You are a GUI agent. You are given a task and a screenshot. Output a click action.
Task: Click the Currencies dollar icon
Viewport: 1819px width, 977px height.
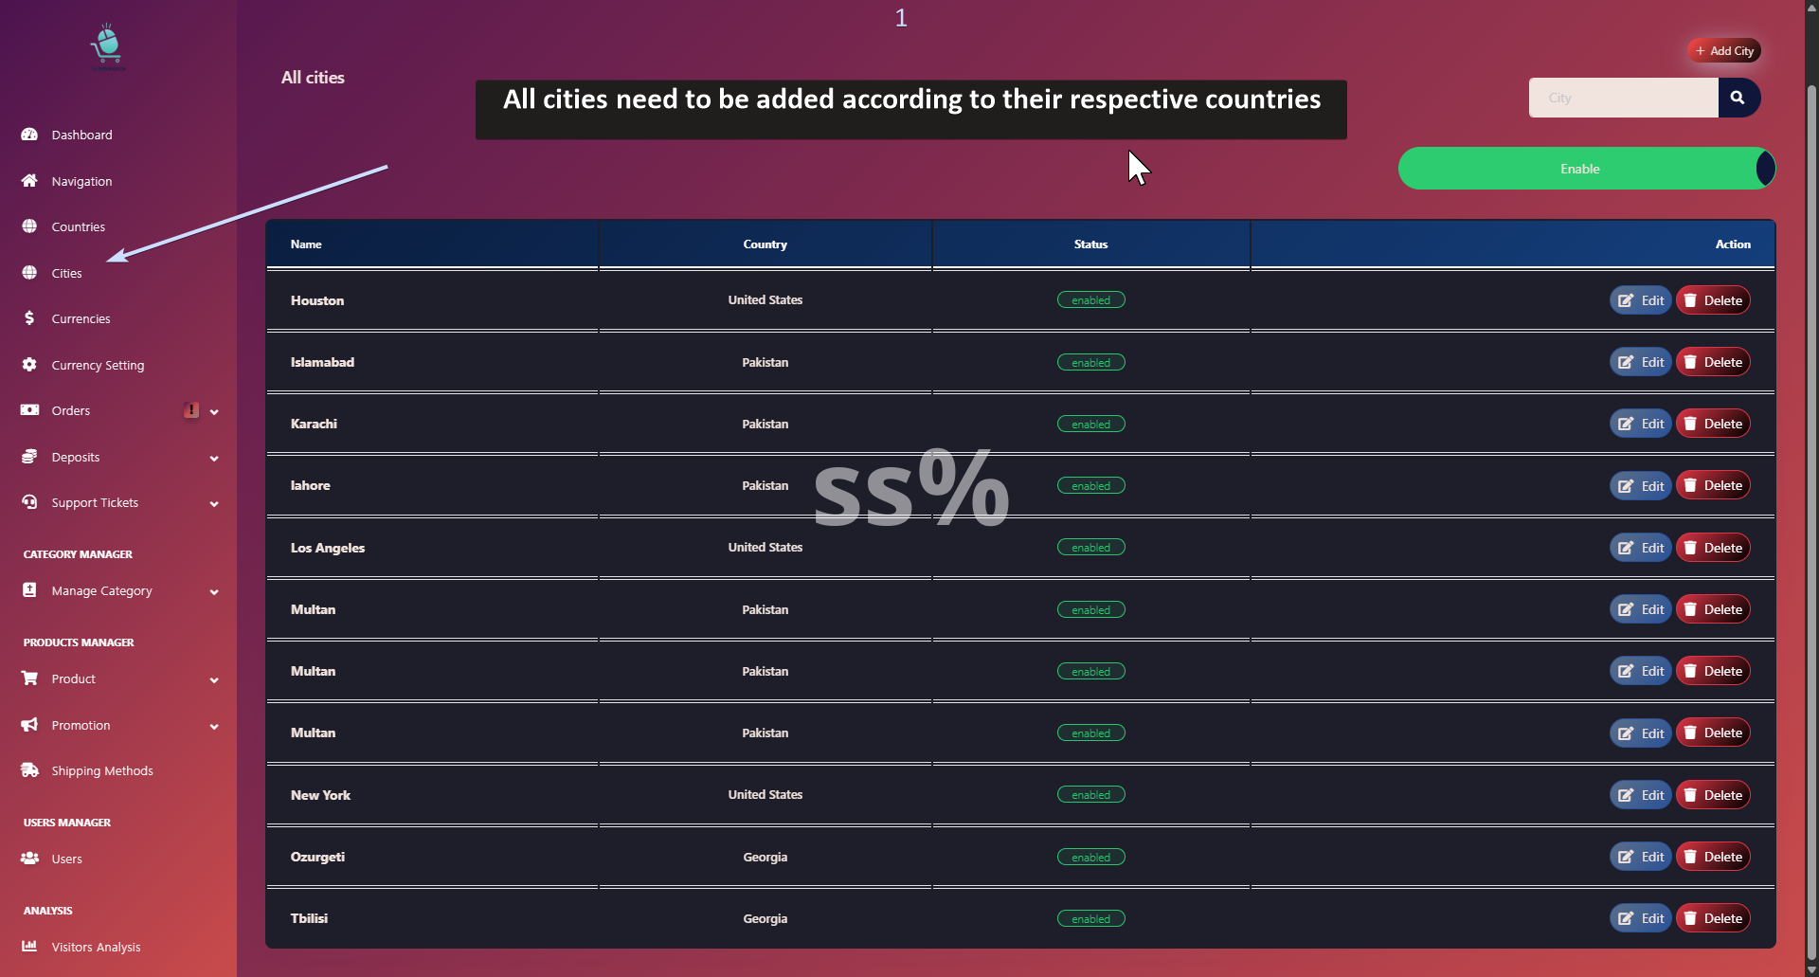[x=29, y=318]
